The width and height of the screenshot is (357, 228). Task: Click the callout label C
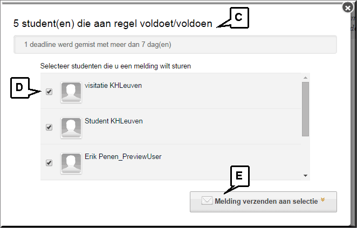239,18
